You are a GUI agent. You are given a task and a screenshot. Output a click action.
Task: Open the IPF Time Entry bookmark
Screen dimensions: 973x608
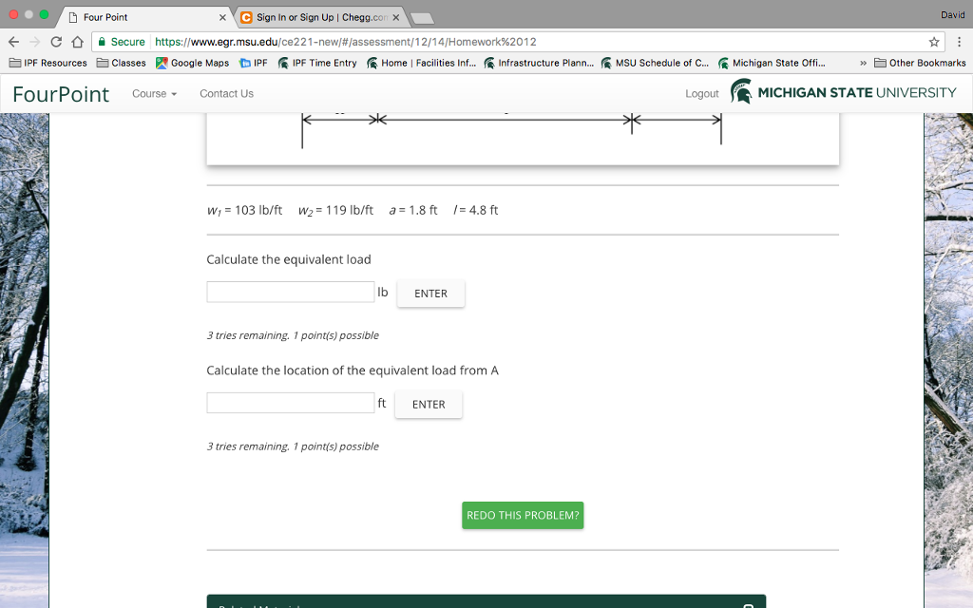(x=318, y=63)
